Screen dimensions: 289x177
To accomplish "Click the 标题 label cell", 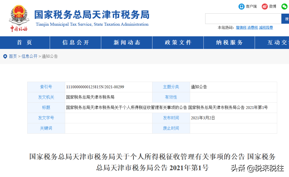I will pyautogui.click(x=46, y=107).
